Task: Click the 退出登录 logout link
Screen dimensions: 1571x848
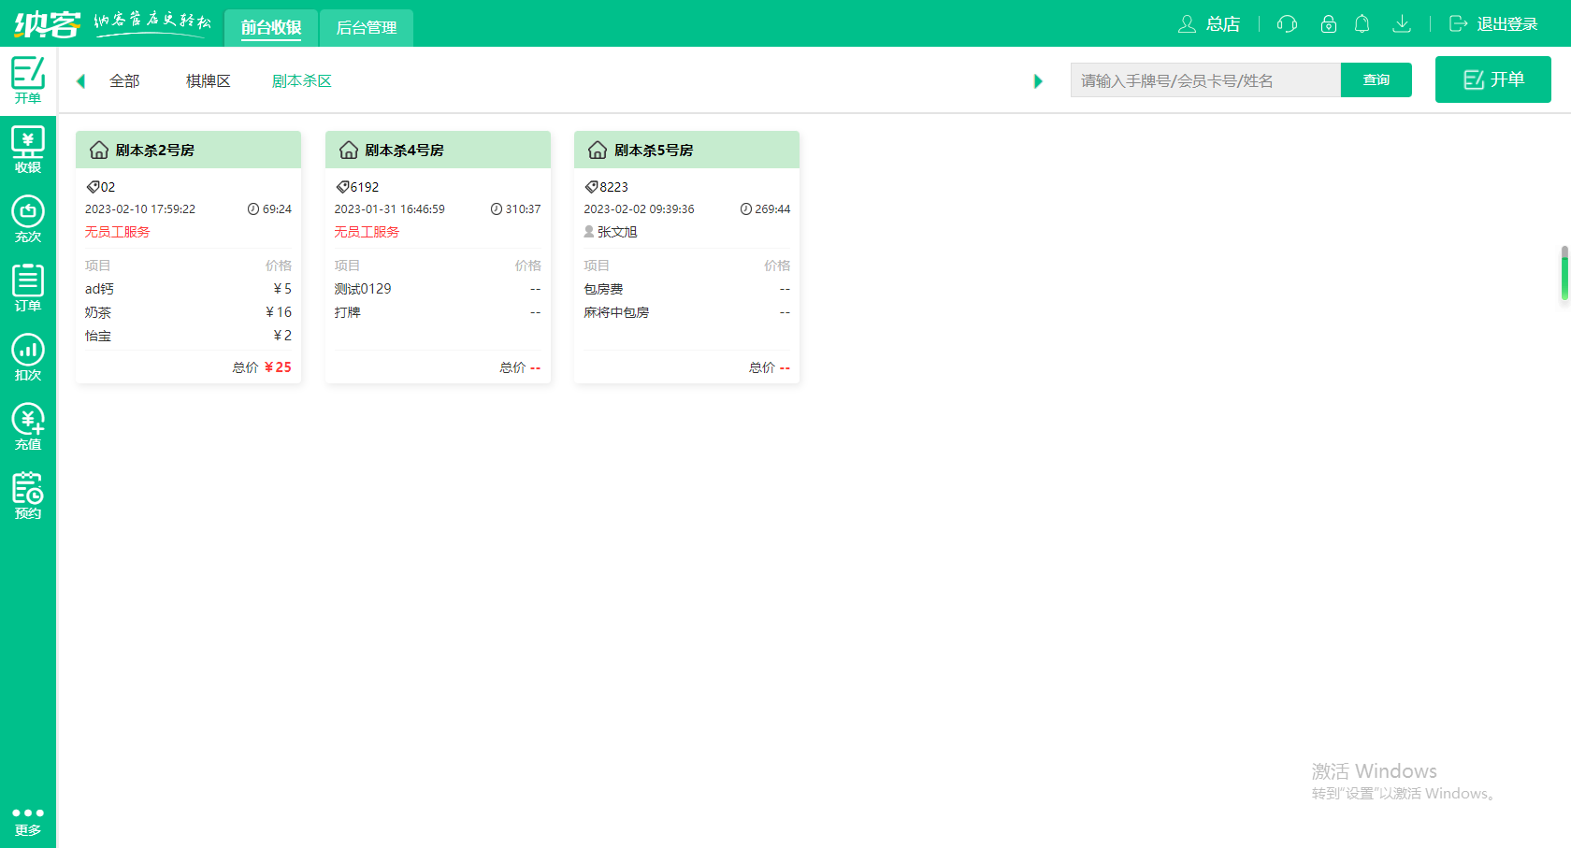Action: (x=1493, y=24)
